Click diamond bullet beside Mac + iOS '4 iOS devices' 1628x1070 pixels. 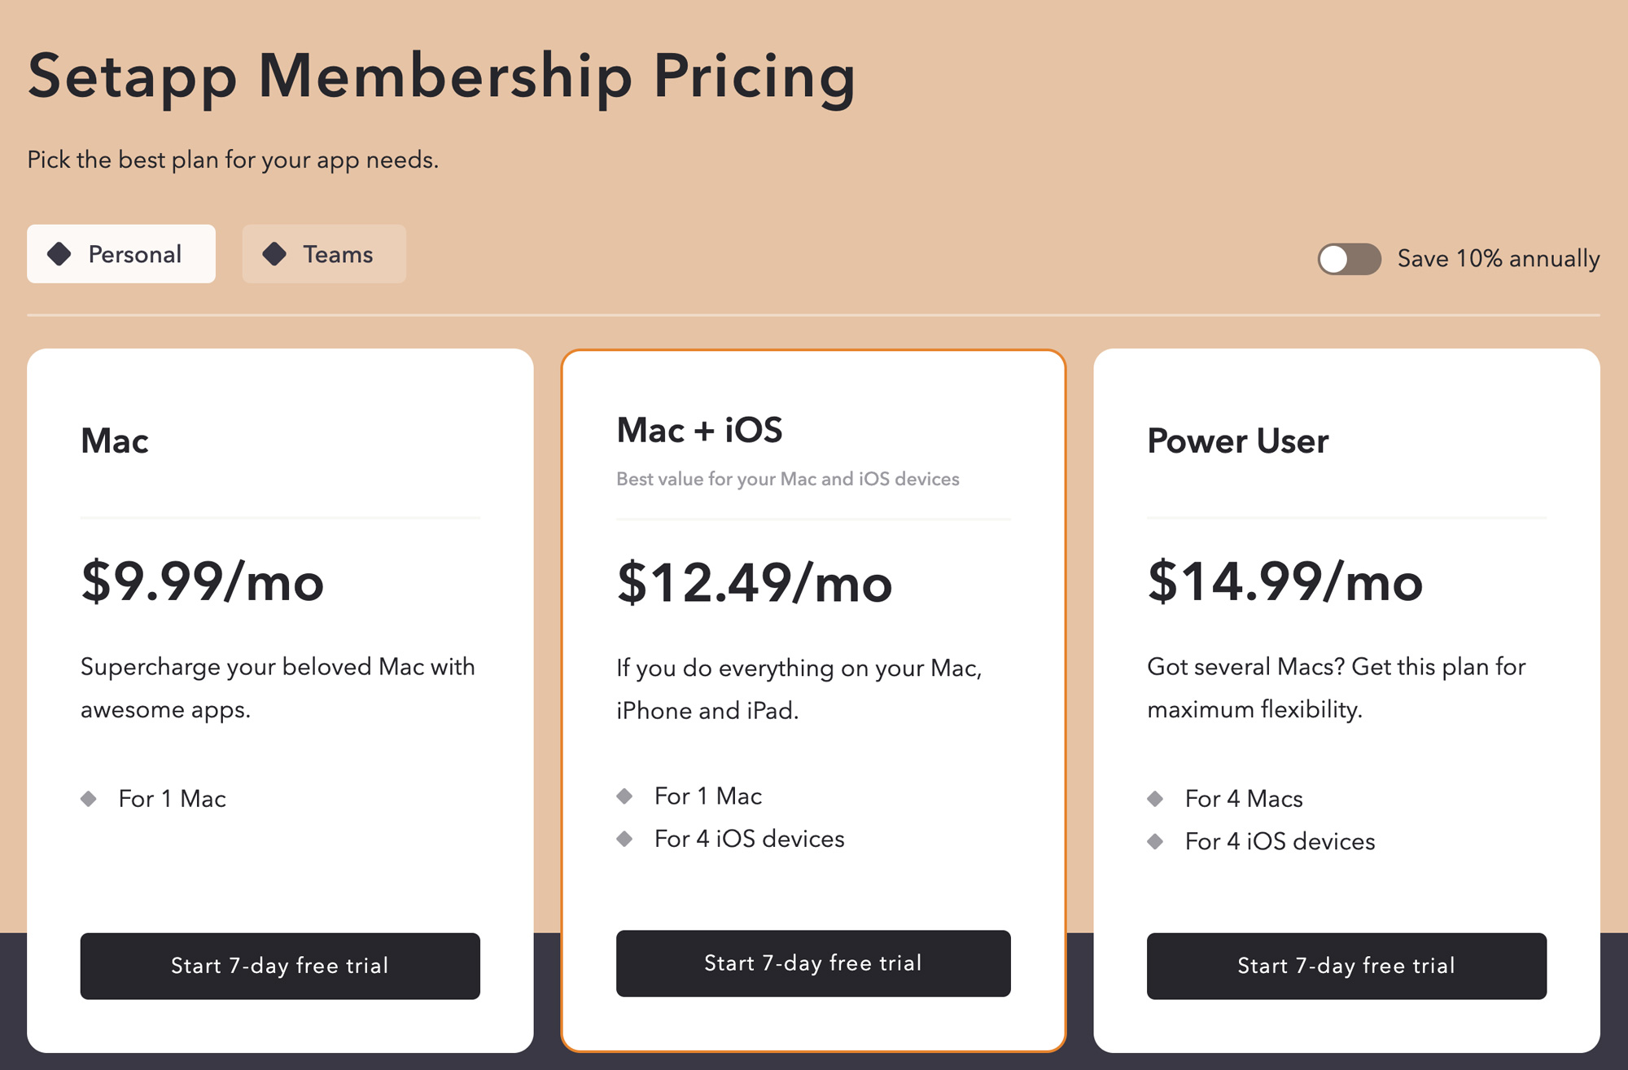pos(624,839)
